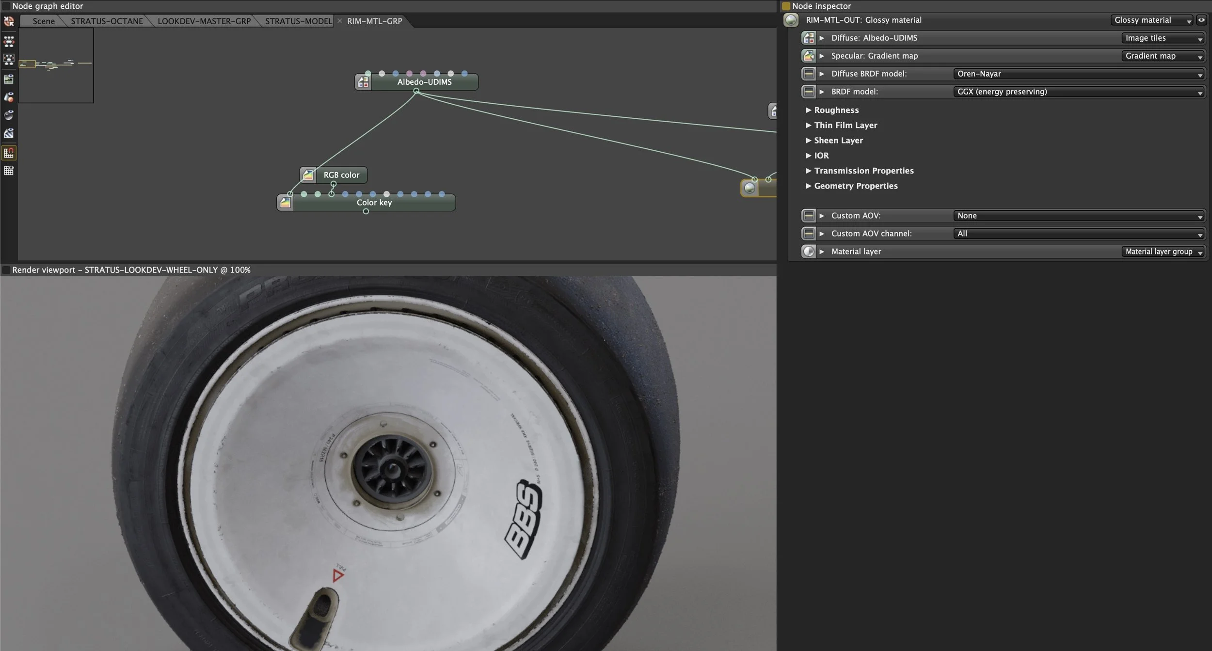Toggle the grid display button in sidebar

coord(9,171)
